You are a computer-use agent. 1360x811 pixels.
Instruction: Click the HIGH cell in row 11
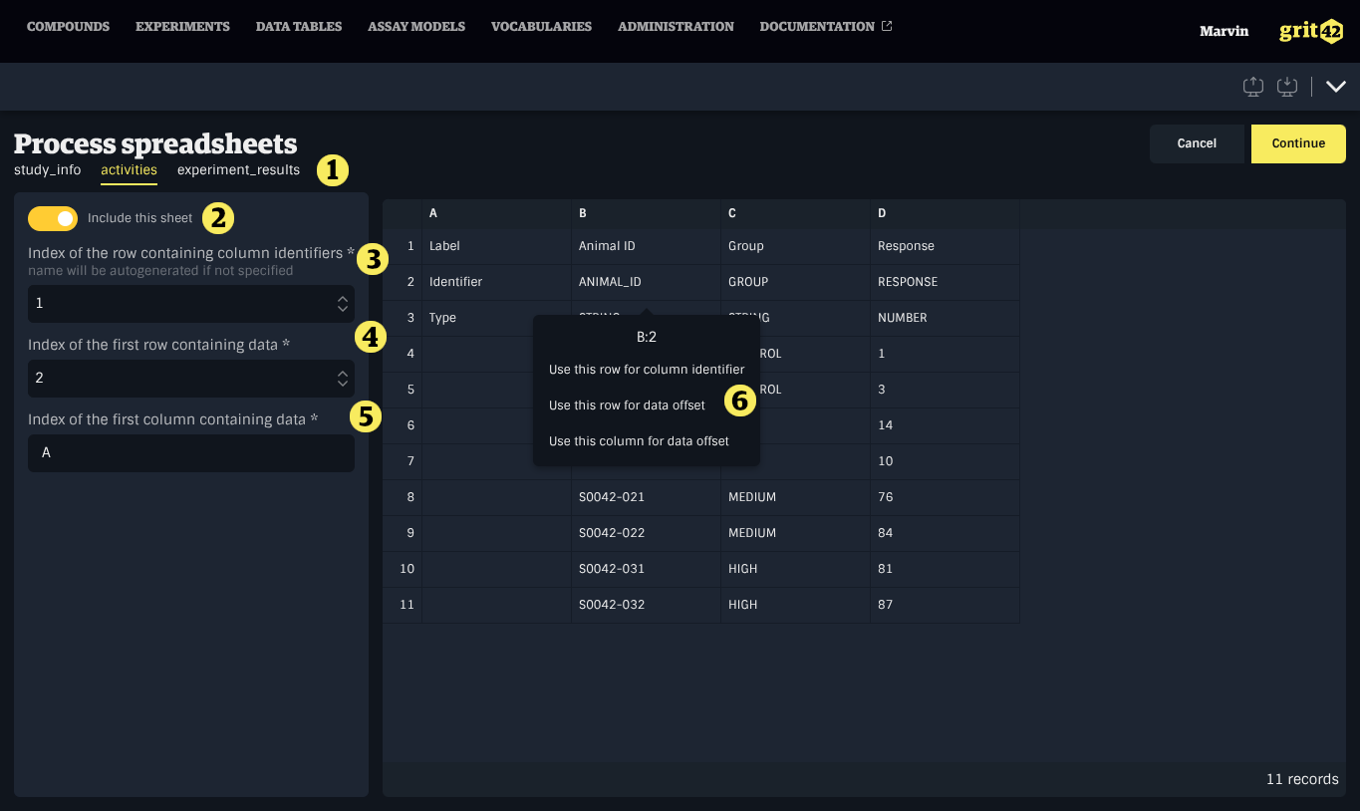coord(796,605)
